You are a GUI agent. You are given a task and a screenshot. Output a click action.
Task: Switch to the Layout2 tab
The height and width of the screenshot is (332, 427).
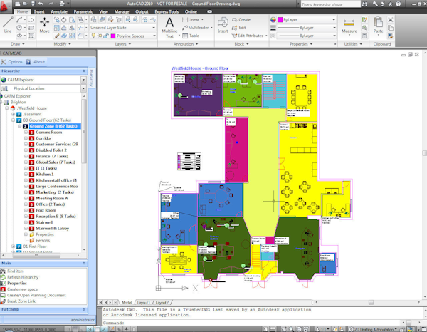[x=162, y=302]
